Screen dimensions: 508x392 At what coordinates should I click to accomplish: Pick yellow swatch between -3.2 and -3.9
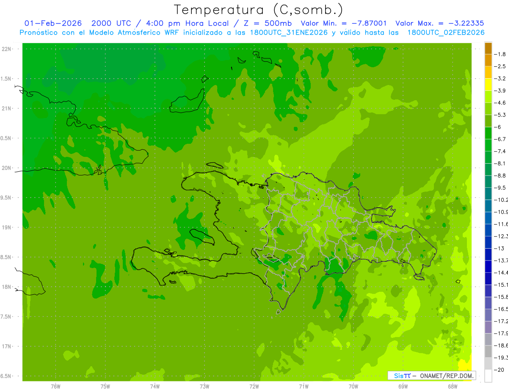point(488,85)
